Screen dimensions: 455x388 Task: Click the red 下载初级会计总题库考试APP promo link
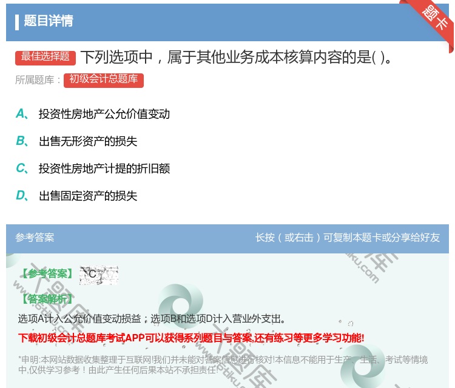[x=191, y=338]
